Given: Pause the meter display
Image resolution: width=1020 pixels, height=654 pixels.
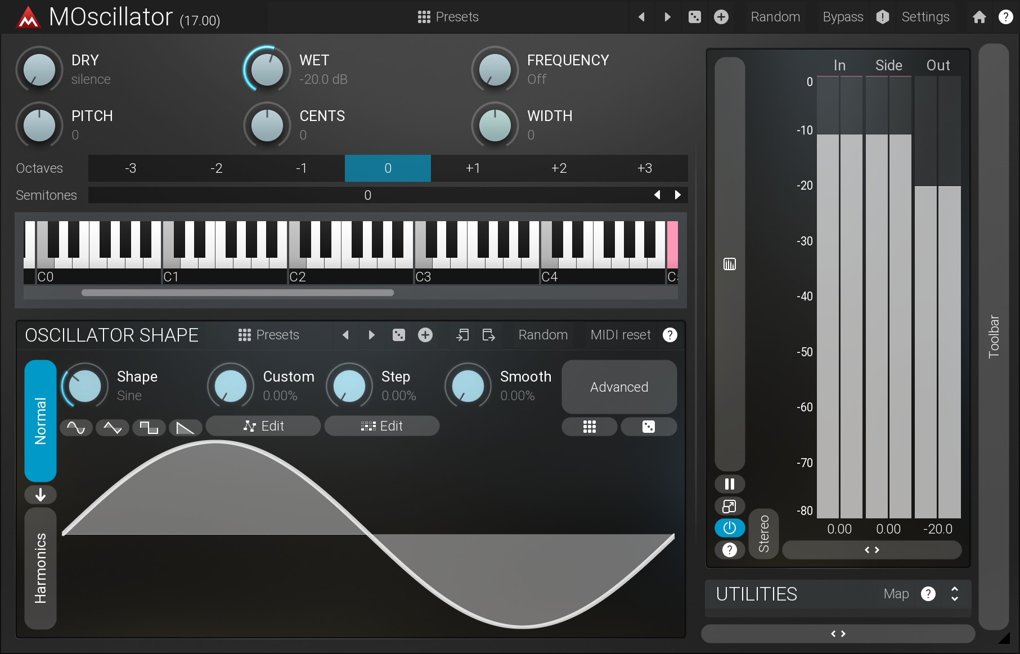Looking at the screenshot, I should pos(729,484).
